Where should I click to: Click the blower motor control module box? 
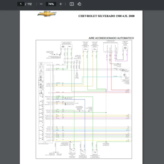(x=110, y=48)
